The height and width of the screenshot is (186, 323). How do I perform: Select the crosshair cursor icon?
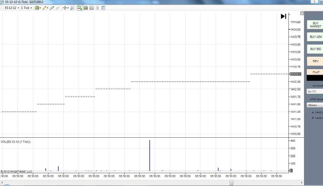coord(65,8)
